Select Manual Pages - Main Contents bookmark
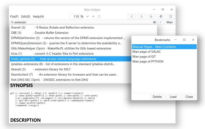This screenshot has width=205, height=129. tap(164, 47)
